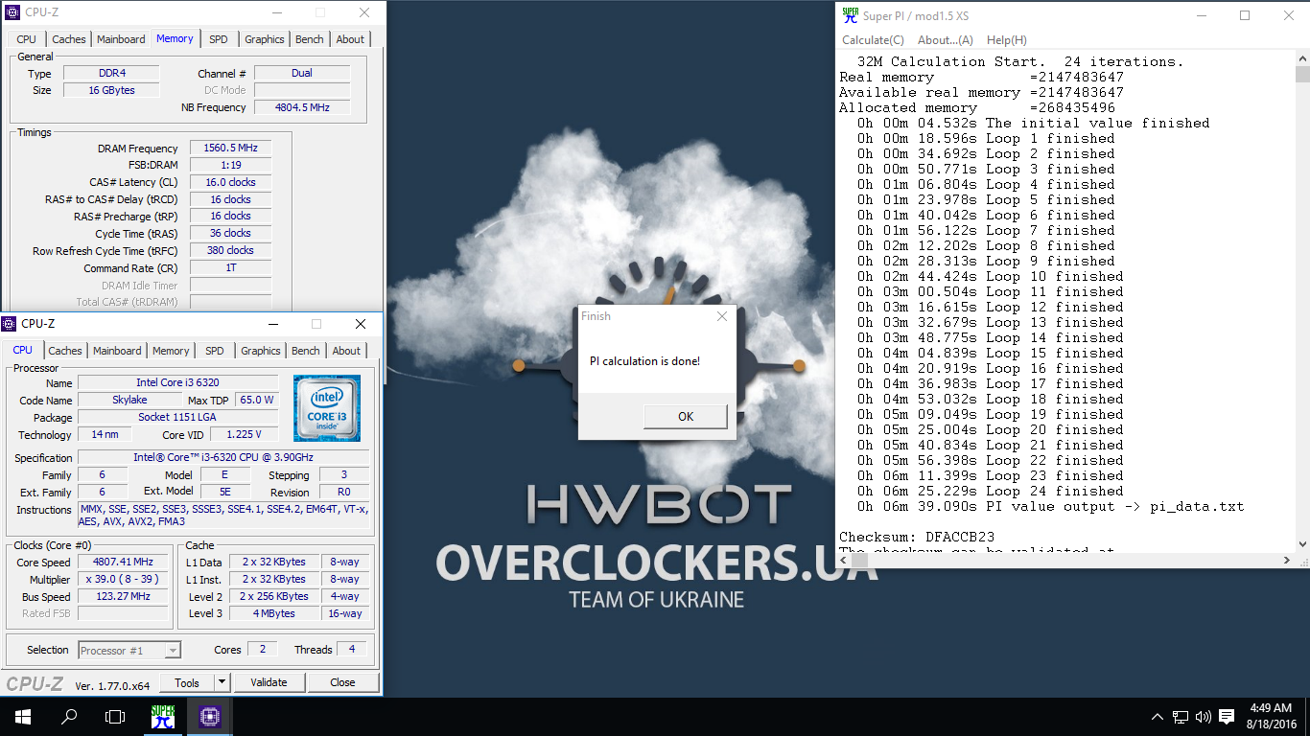Open Bench tab in lower CPU-Z window
Screen dimensions: 1310x736
click(306, 351)
